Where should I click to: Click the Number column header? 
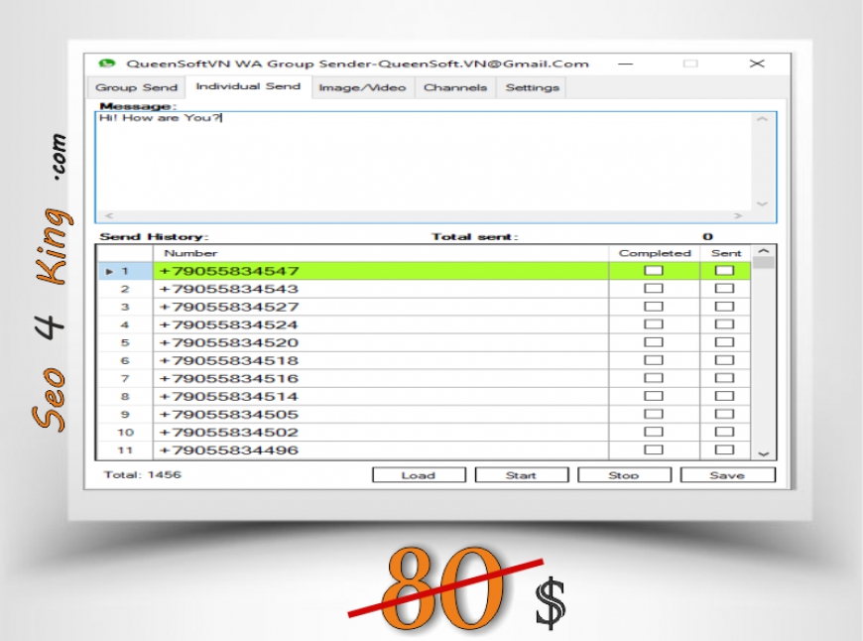tap(381, 253)
